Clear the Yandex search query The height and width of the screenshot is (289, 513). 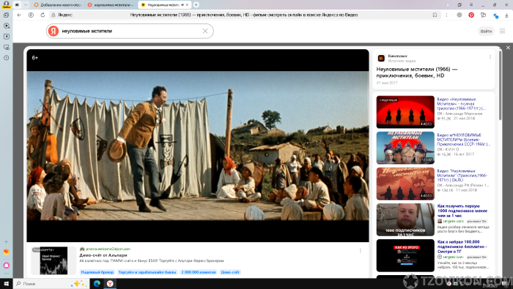click(205, 31)
